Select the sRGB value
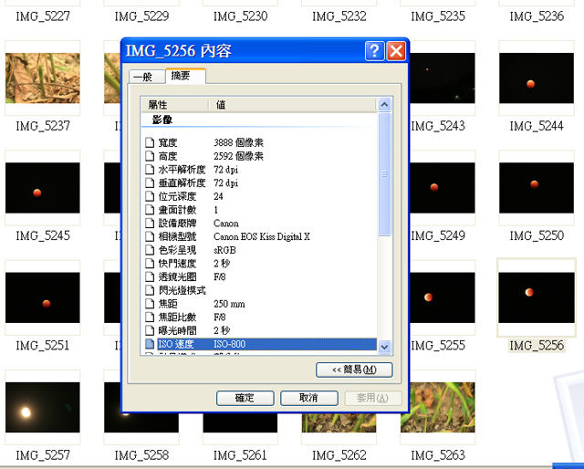584x469 pixels. pos(224,250)
